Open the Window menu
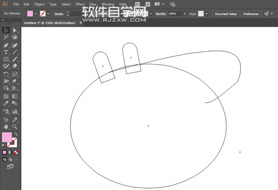 pos(108,4)
